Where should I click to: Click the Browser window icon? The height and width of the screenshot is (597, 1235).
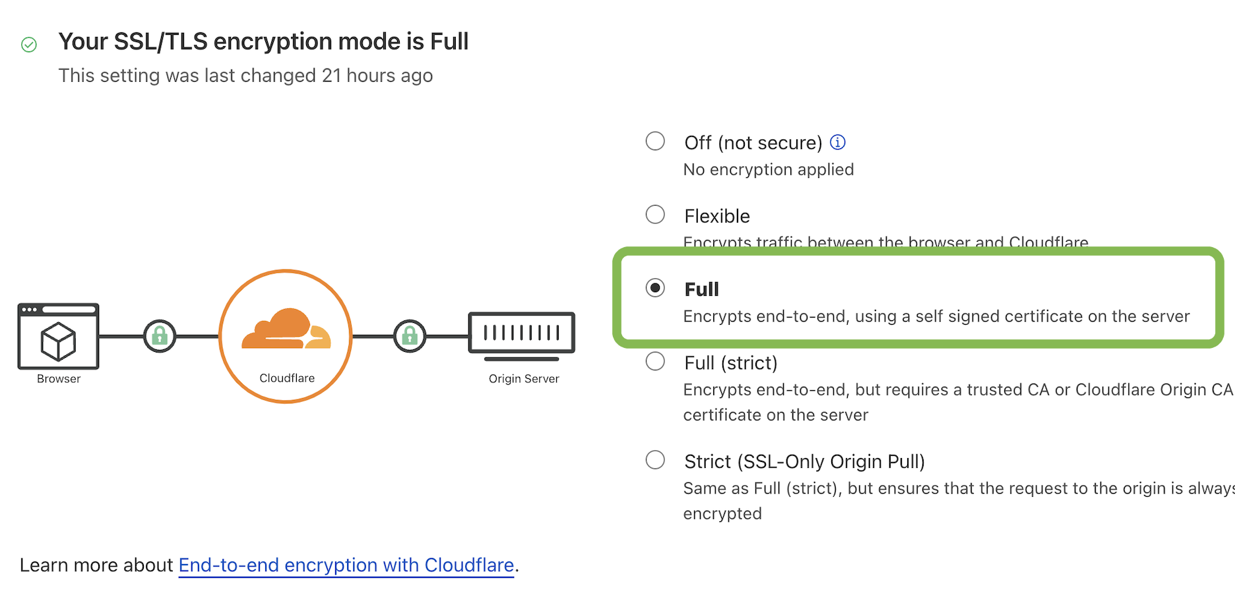[58, 336]
